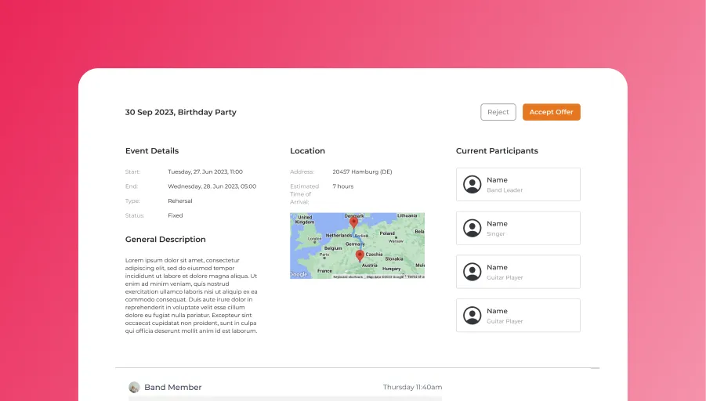
Task: Click the red map pin near Denmark
Action: (353, 223)
